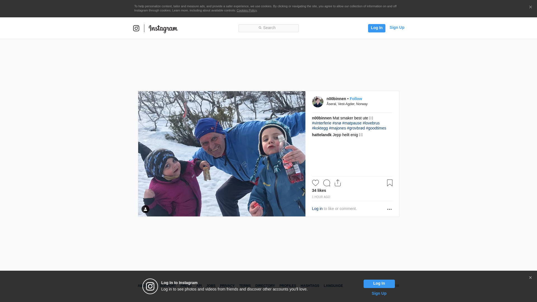Screen dimensions: 537x302
Task: Close the Log In to Instagram banner
Action: (530, 278)
